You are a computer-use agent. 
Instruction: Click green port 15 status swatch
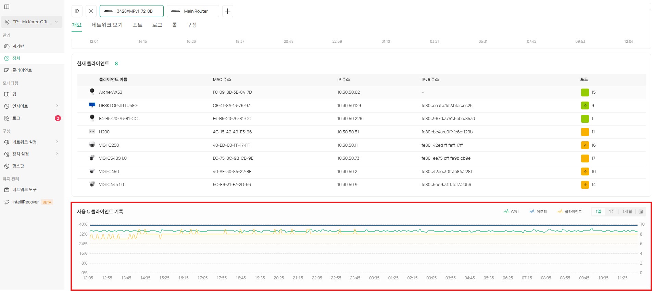coord(585,92)
